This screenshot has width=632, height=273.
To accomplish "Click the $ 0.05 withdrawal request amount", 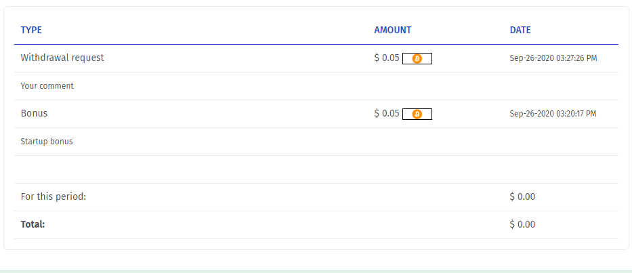I will 387,58.
